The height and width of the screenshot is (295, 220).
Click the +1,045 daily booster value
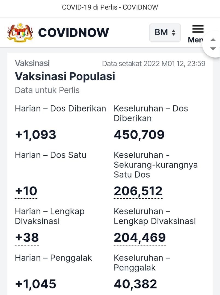pos(35,284)
